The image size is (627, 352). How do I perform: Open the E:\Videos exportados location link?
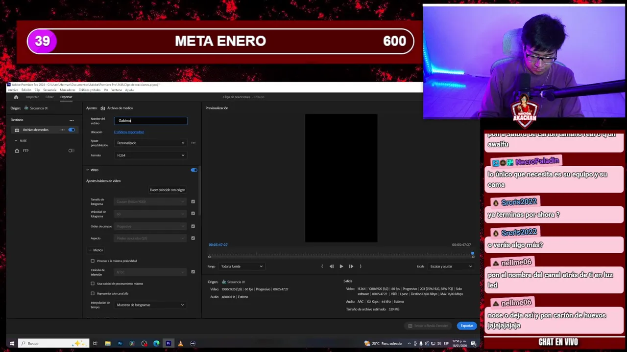click(129, 132)
